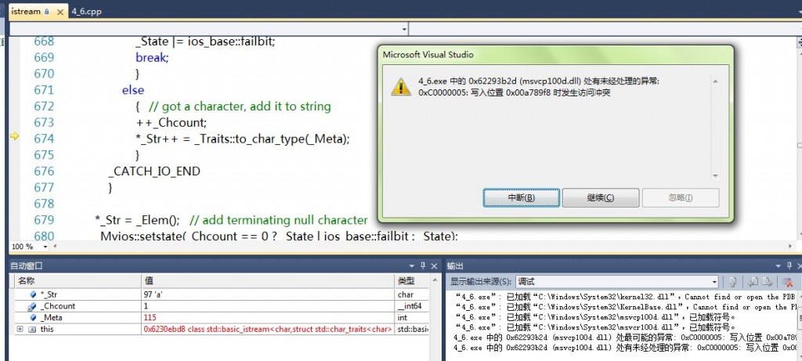Close the 自动窗口 panel

[x=434, y=266]
